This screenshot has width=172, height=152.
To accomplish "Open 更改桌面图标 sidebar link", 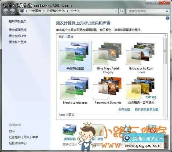I will tap(18, 30).
